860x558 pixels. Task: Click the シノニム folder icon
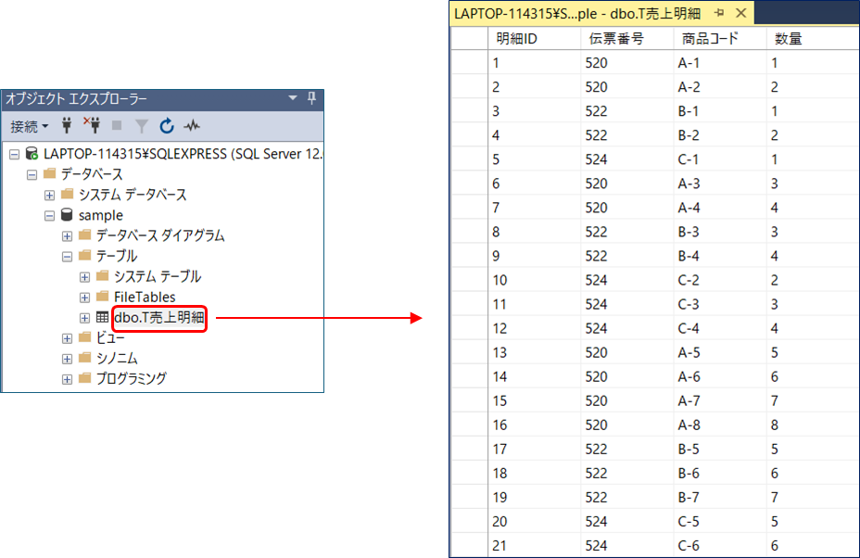coord(85,359)
